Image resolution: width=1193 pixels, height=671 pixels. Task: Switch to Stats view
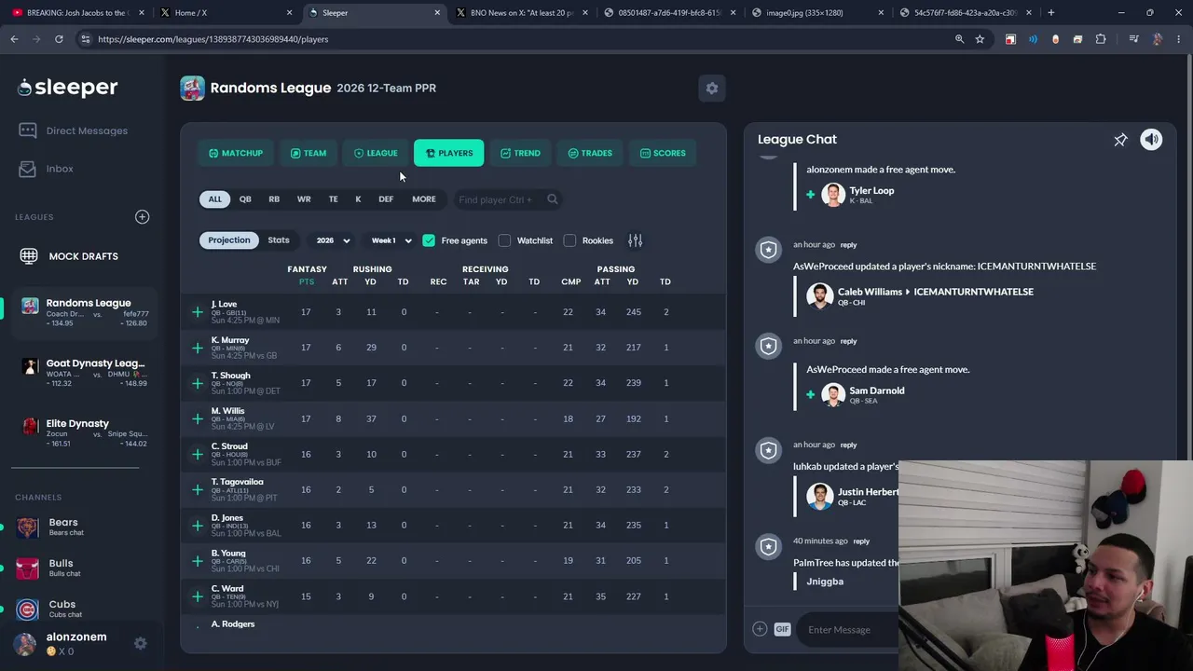[x=279, y=240]
